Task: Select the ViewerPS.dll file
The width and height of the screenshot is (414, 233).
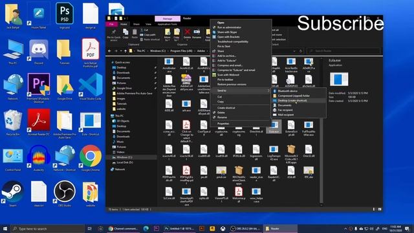Action: 221,195
